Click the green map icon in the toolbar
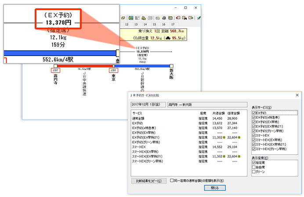This screenshot has height=197, width=304. coord(131,18)
